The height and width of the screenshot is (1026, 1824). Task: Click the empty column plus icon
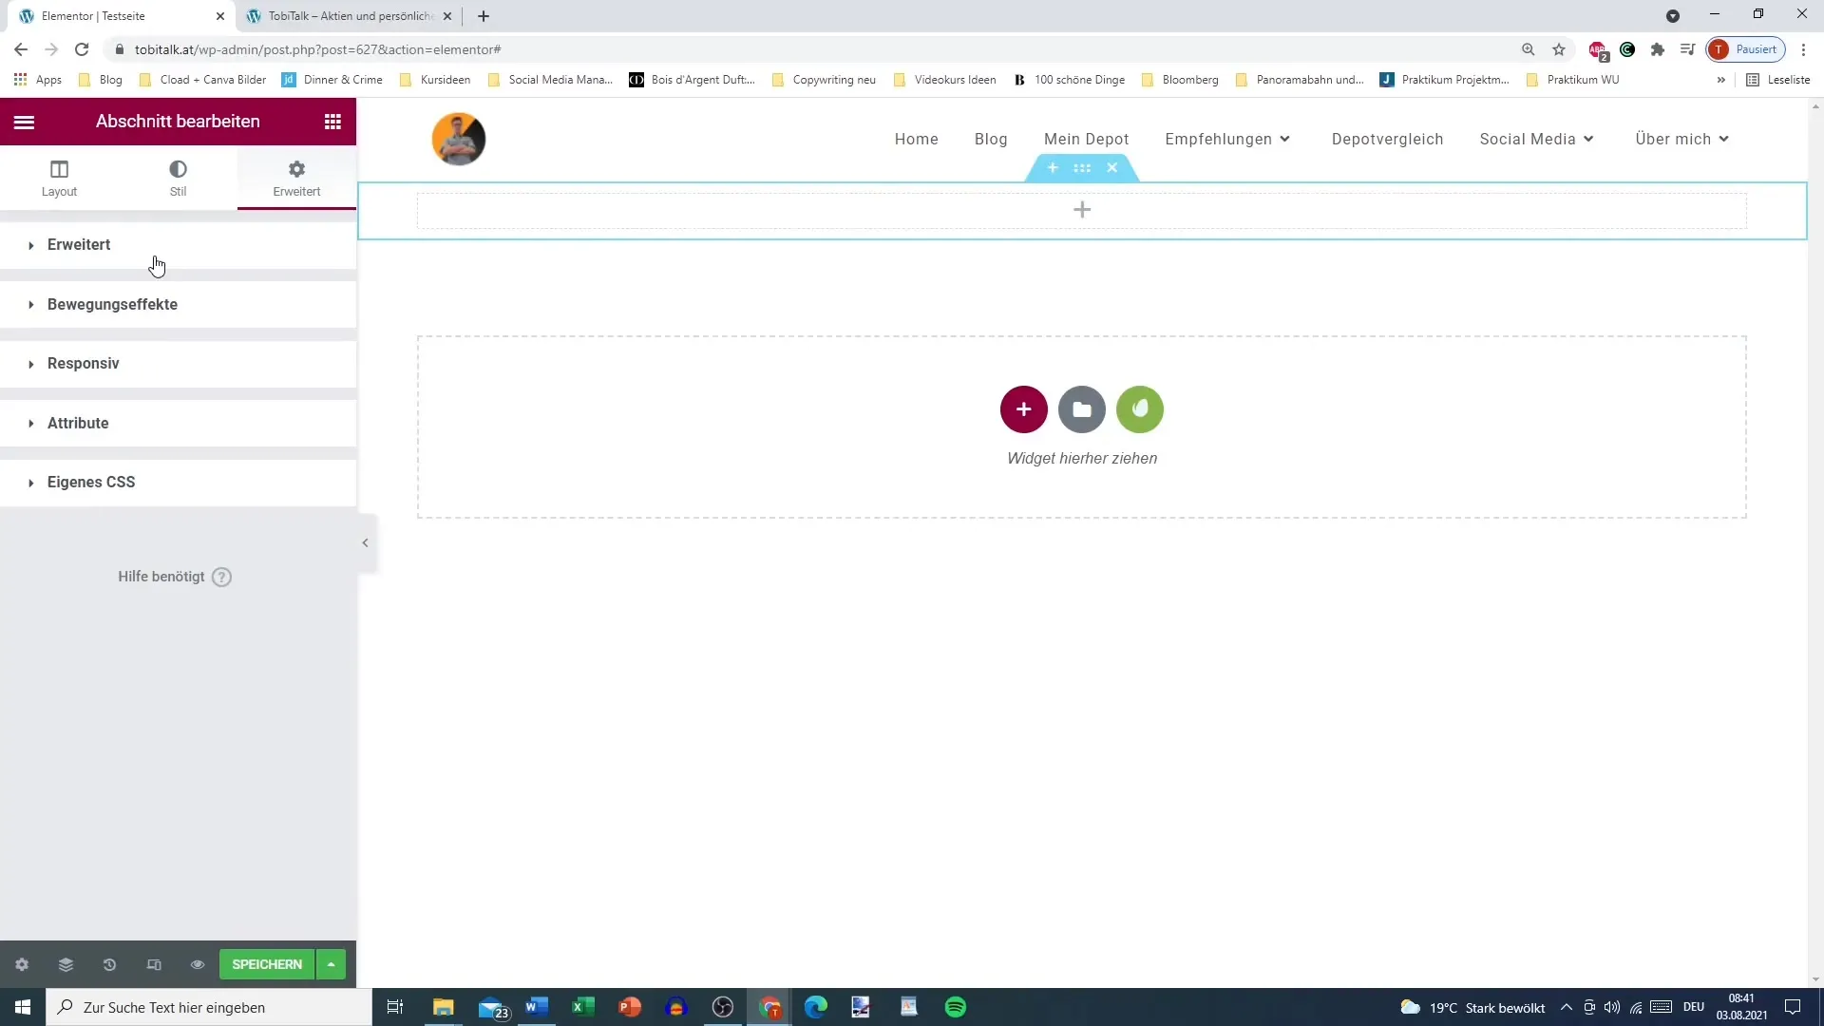click(x=1082, y=210)
